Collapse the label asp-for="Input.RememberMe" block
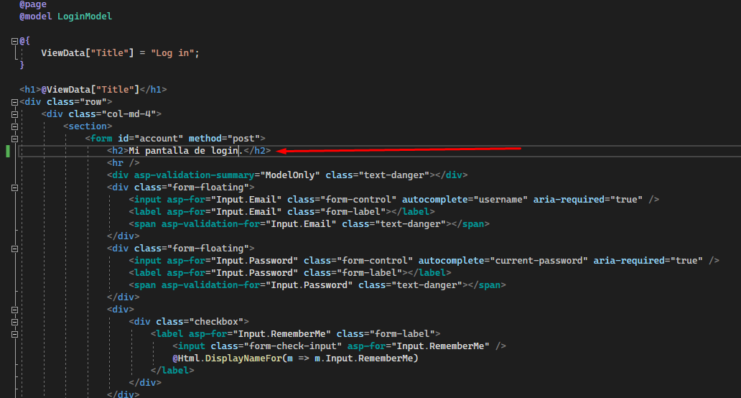This screenshot has width=741, height=398. (14, 334)
